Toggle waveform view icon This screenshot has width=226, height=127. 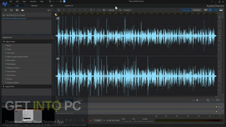point(216,10)
